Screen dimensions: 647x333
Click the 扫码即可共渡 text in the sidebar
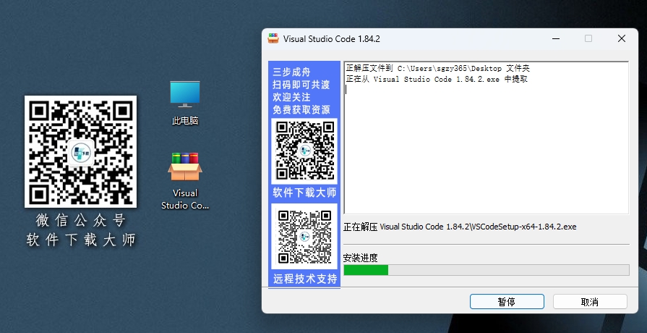(301, 85)
